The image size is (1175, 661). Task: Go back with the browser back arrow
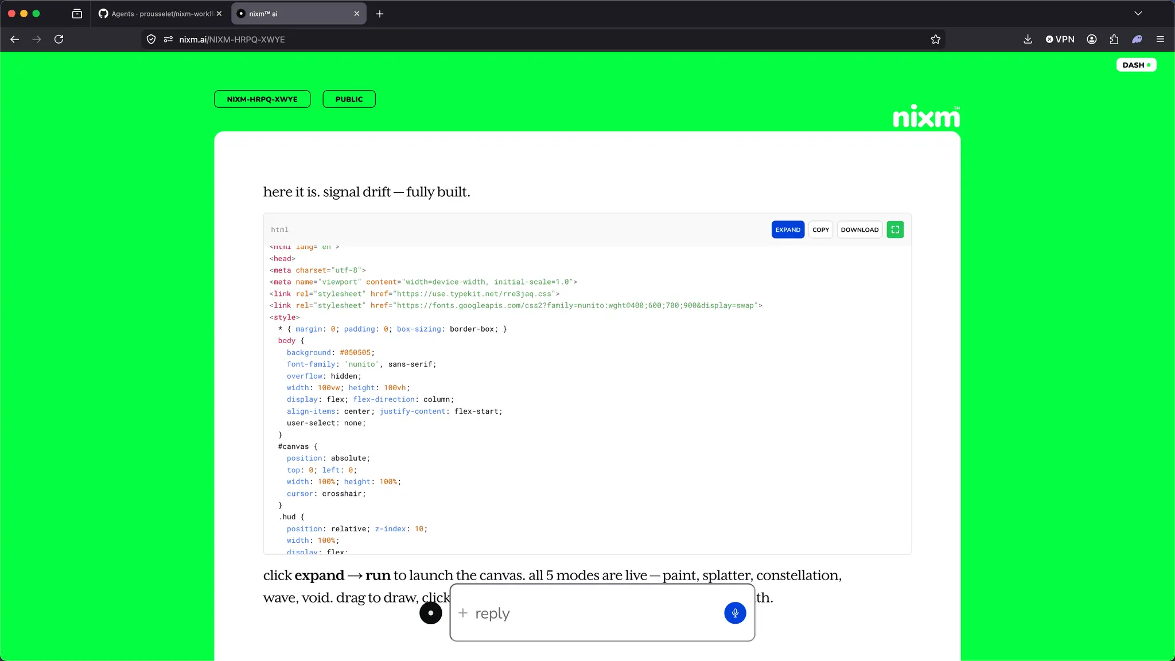[x=15, y=39]
